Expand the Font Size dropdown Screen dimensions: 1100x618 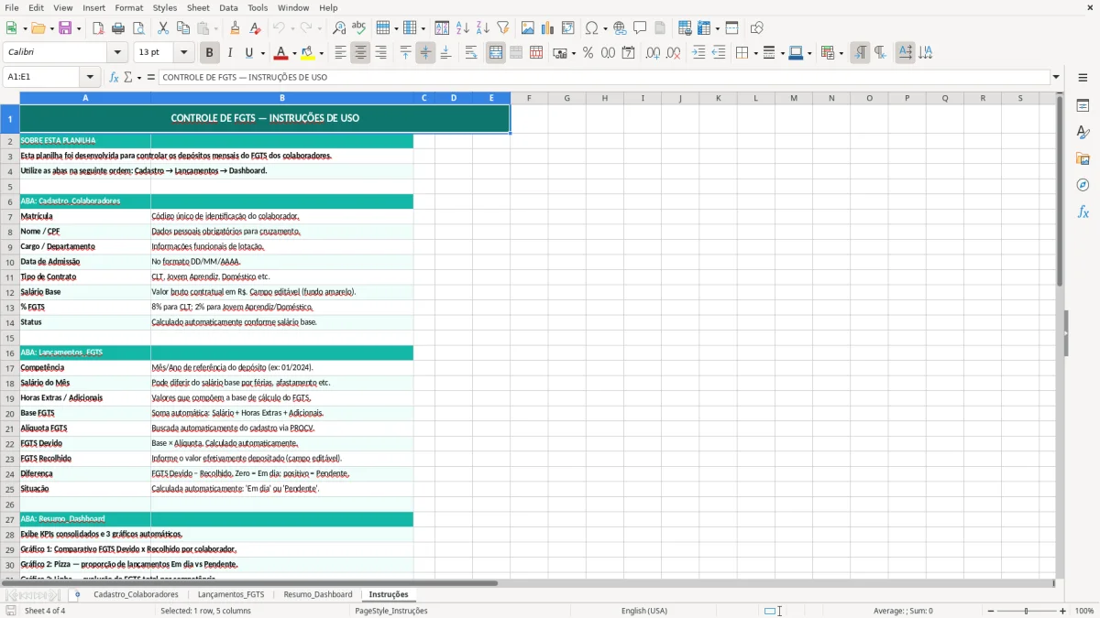click(x=183, y=53)
